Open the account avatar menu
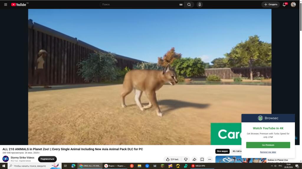 point(293,5)
